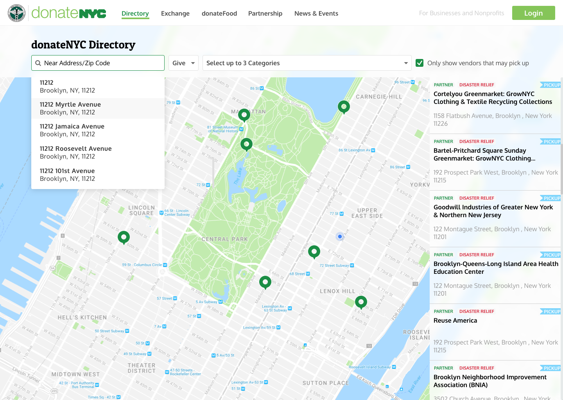The height and width of the screenshot is (400, 563).
Task: Open the Directory tab
Action: pos(135,13)
